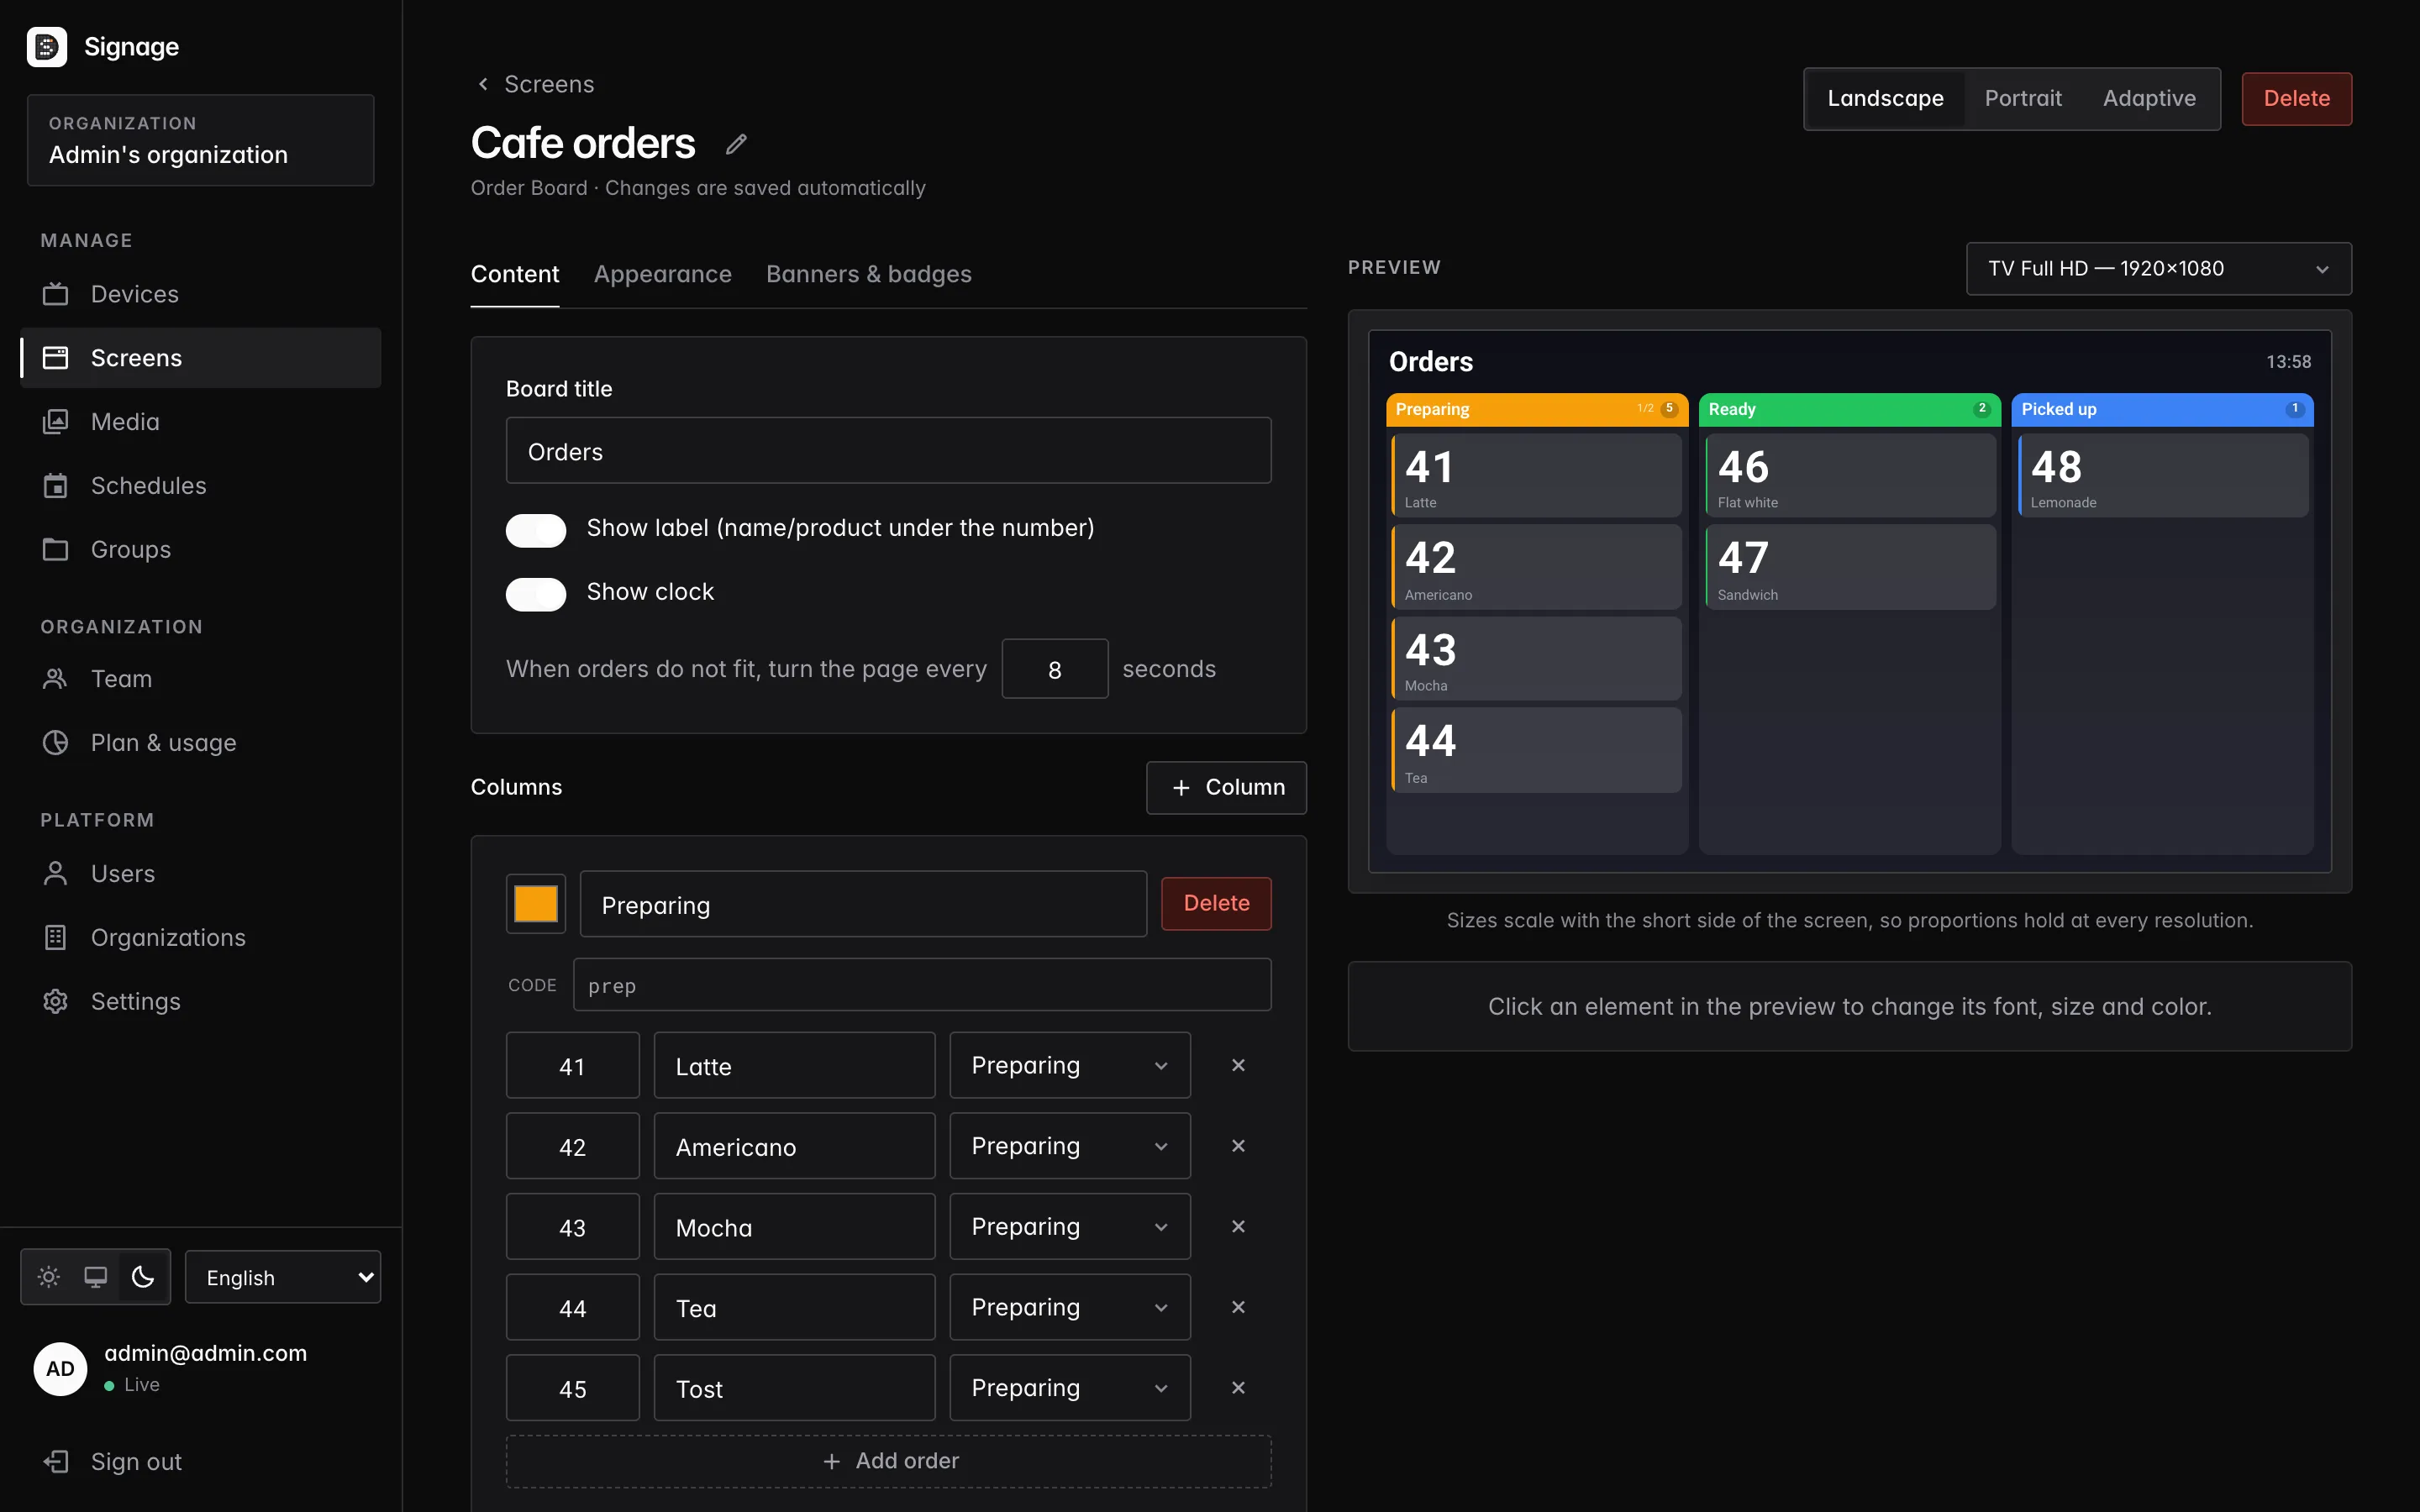Select dark theme moon icon

[143, 1277]
